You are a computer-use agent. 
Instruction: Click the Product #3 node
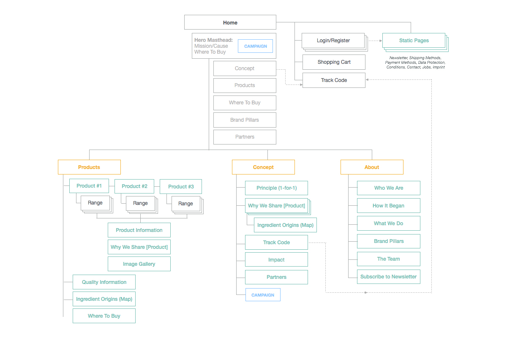coord(181,187)
